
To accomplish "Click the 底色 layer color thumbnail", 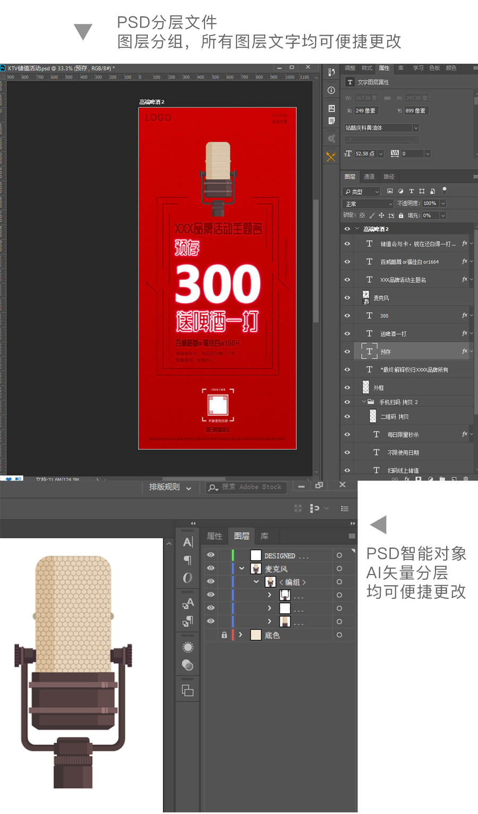I will click(x=256, y=635).
